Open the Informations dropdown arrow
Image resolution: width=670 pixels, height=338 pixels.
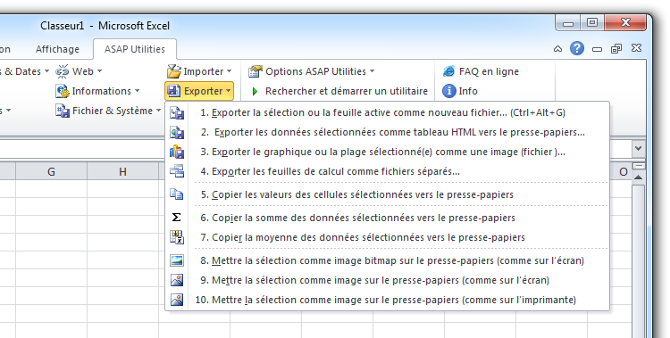tap(137, 91)
